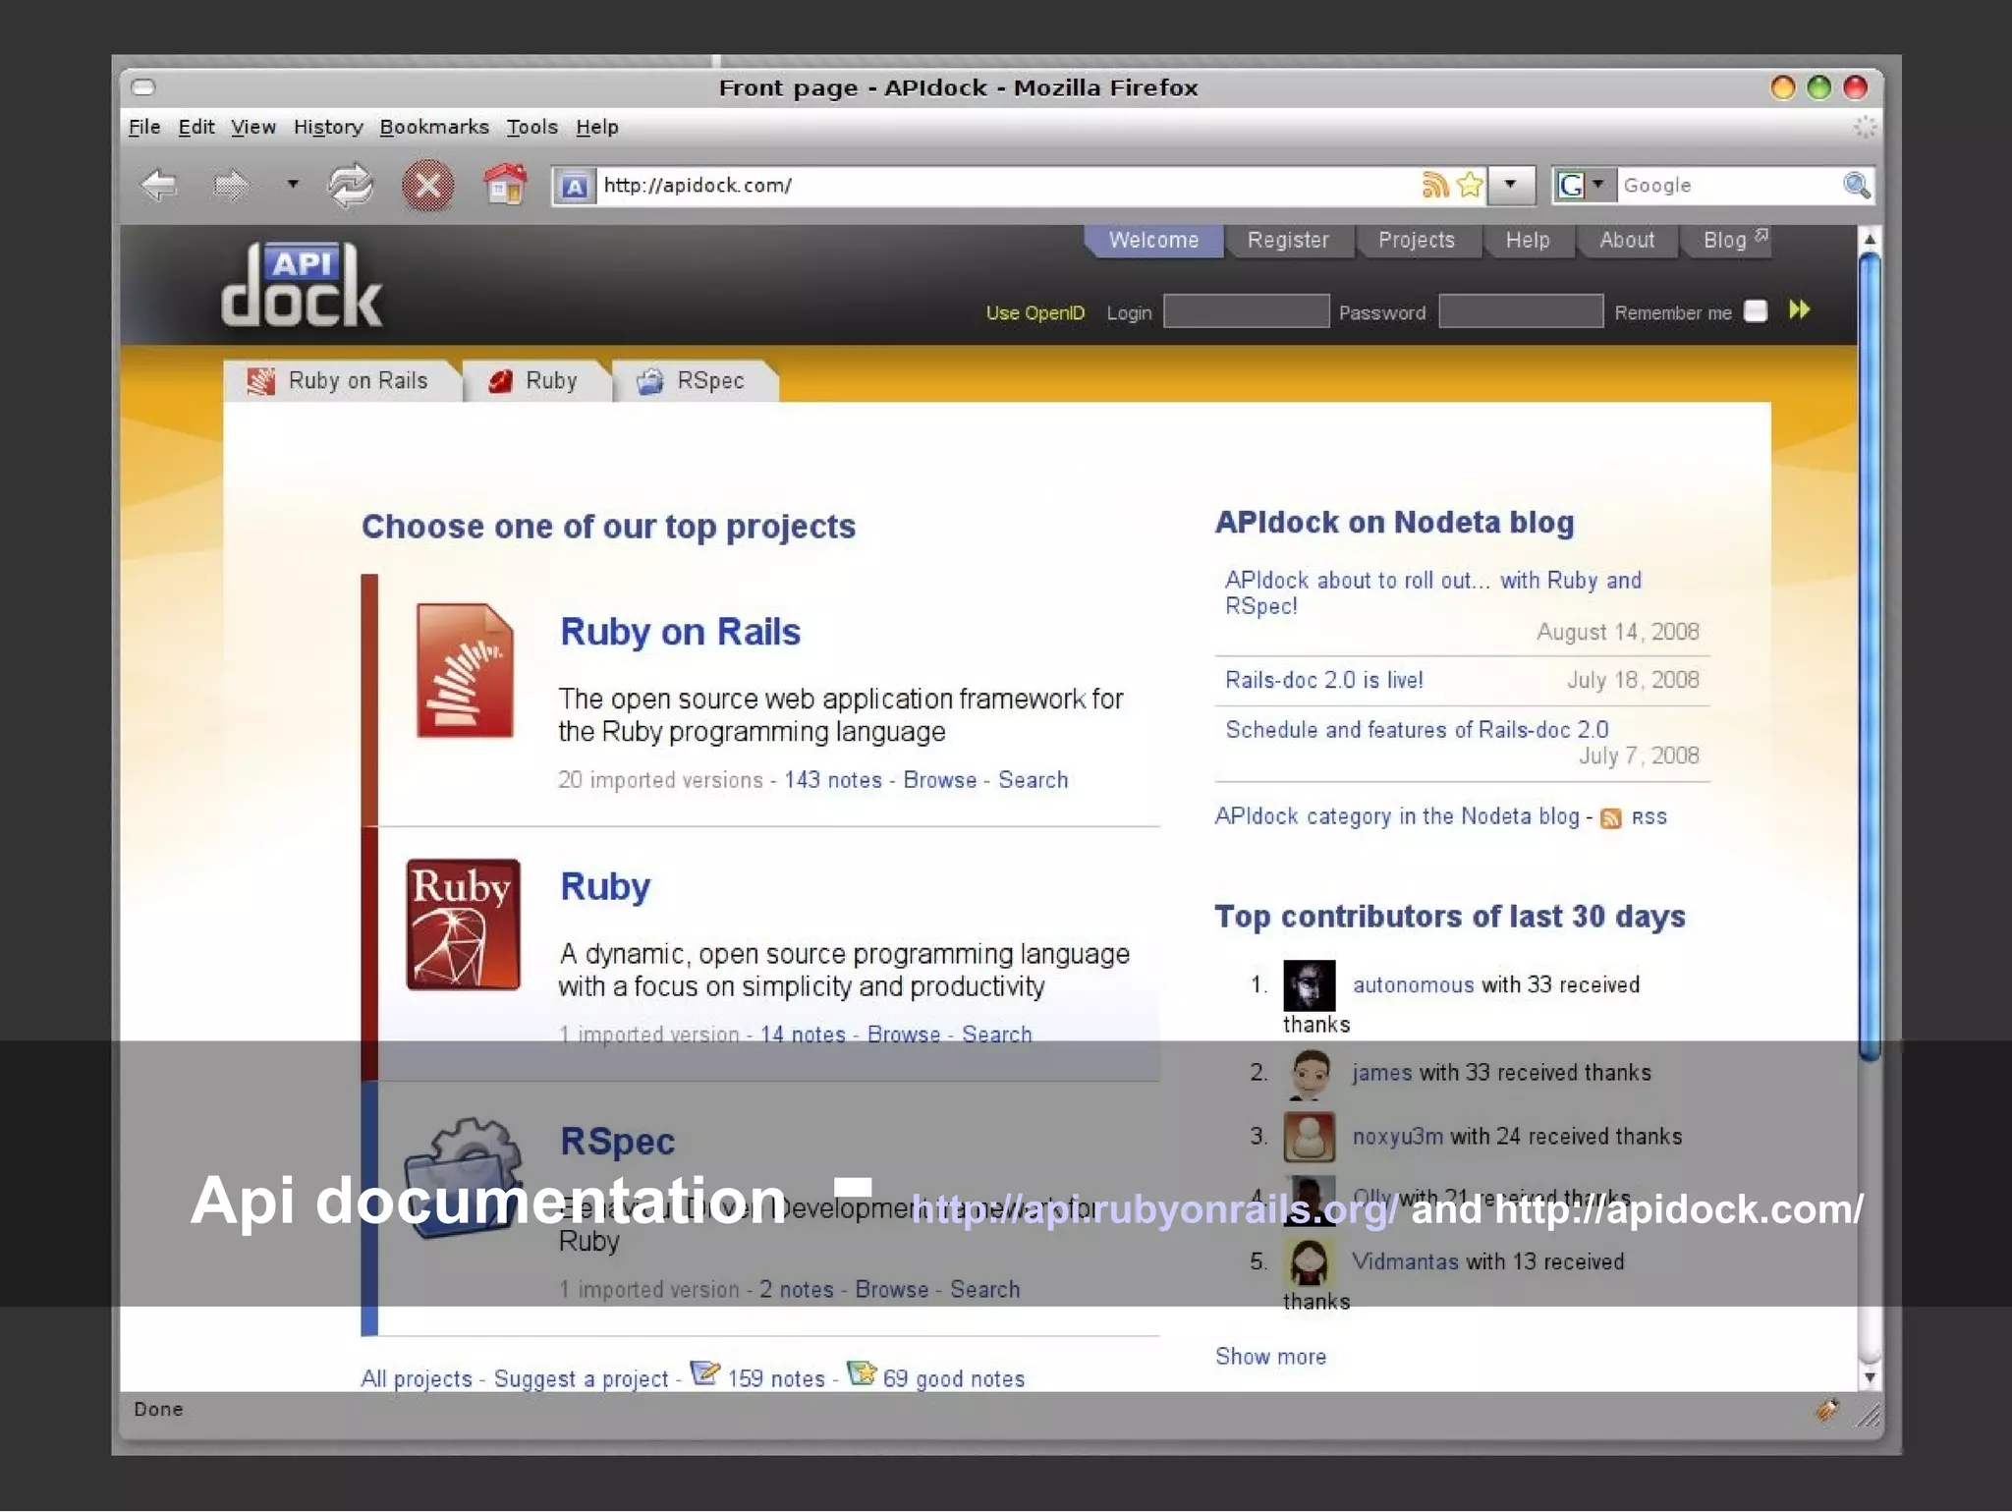This screenshot has width=2012, height=1512.
Task: Open the Ruby heading link
Action: click(x=605, y=886)
